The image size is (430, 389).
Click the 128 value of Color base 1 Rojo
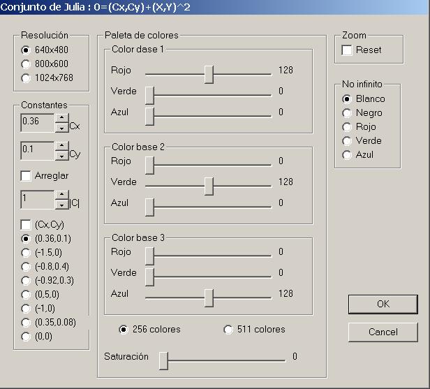[x=286, y=71]
